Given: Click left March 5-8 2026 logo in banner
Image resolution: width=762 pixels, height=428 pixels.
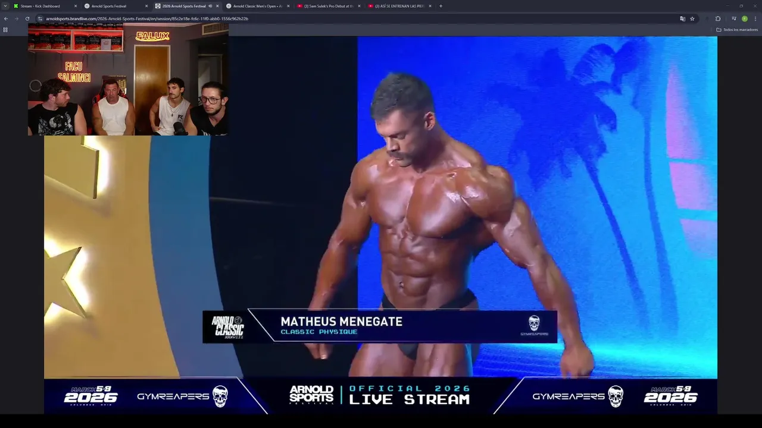Looking at the screenshot, I should pos(90,395).
